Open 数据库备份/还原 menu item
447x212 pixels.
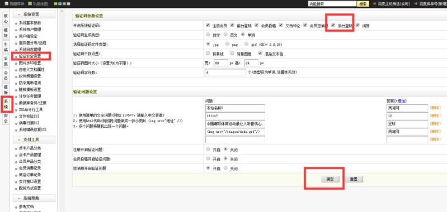pyautogui.click(x=32, y=103)
